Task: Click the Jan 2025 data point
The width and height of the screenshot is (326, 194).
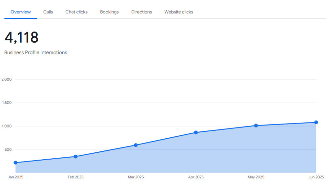Action: click(15, 163)
